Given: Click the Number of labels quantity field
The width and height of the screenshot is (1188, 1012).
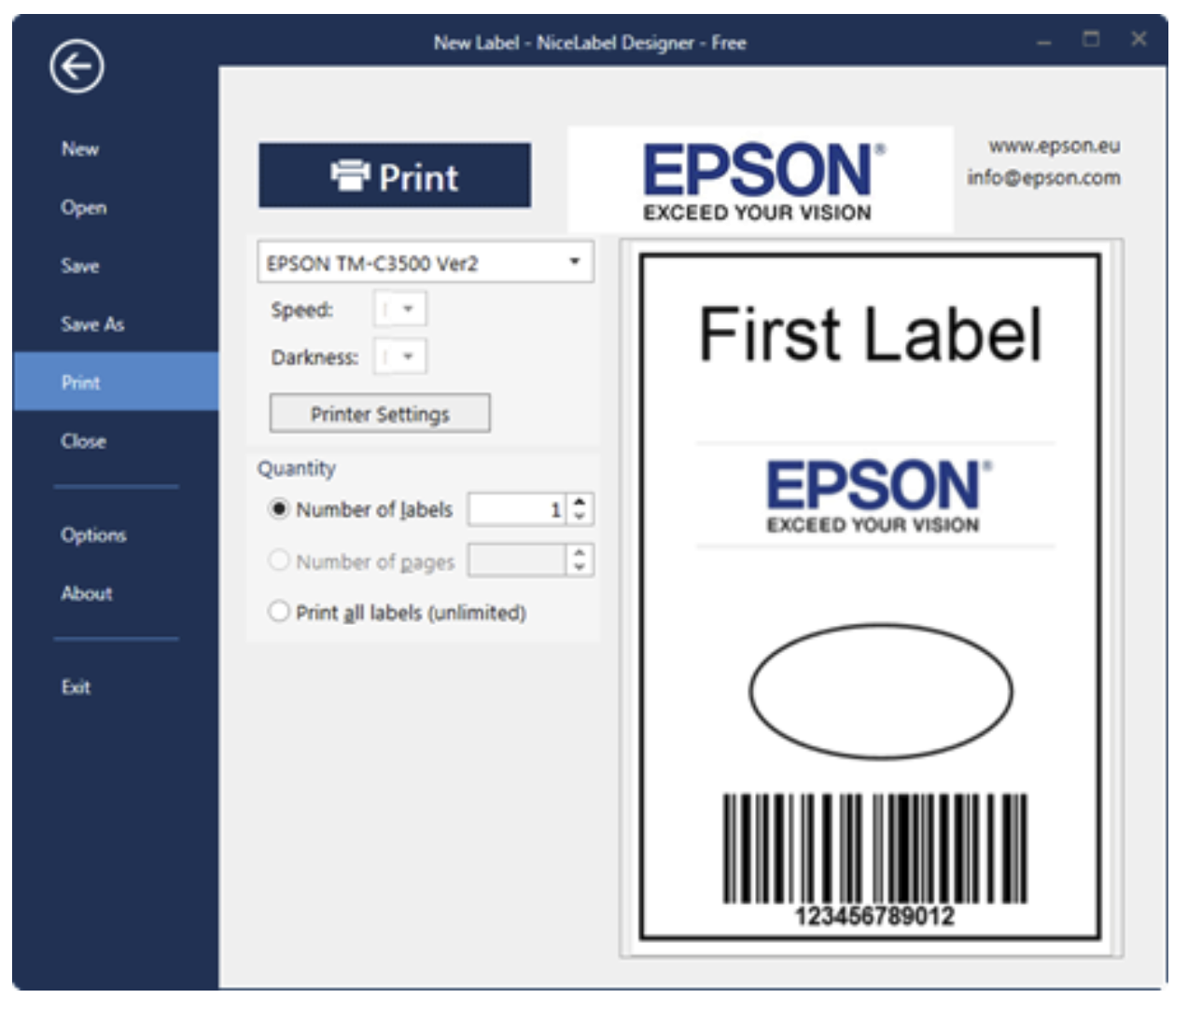Looking at the screenshot, I should 517,509.
